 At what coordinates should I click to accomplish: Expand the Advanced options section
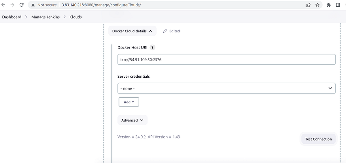tap(132, 120)
